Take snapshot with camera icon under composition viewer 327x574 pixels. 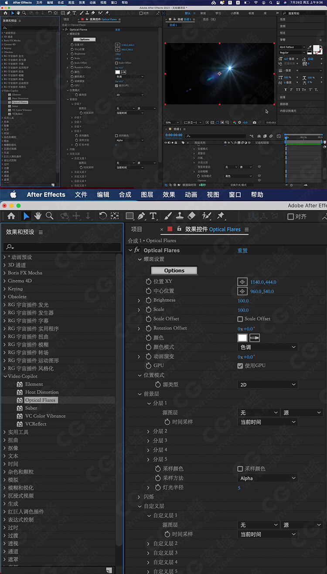255,123
